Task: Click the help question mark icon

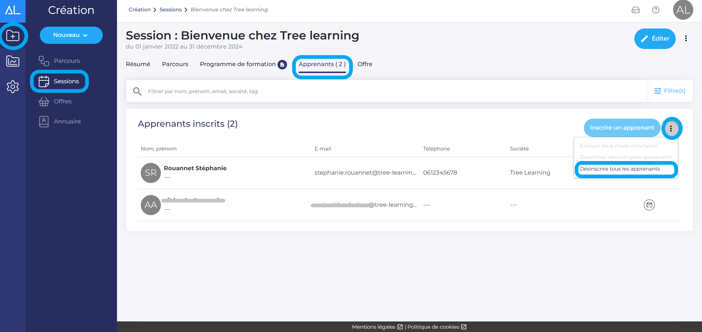Action: (x=656, y=10)
